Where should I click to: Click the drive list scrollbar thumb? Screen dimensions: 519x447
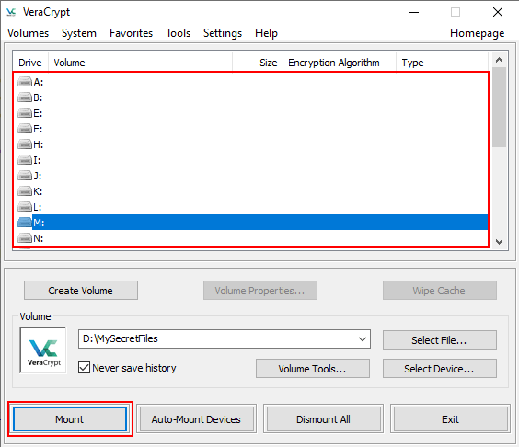click(499, 108)
